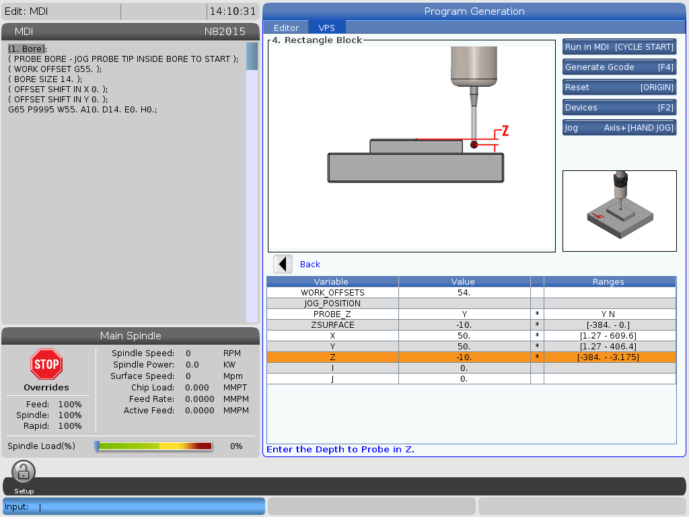Open Devices with F2 button

pos(619,107)
